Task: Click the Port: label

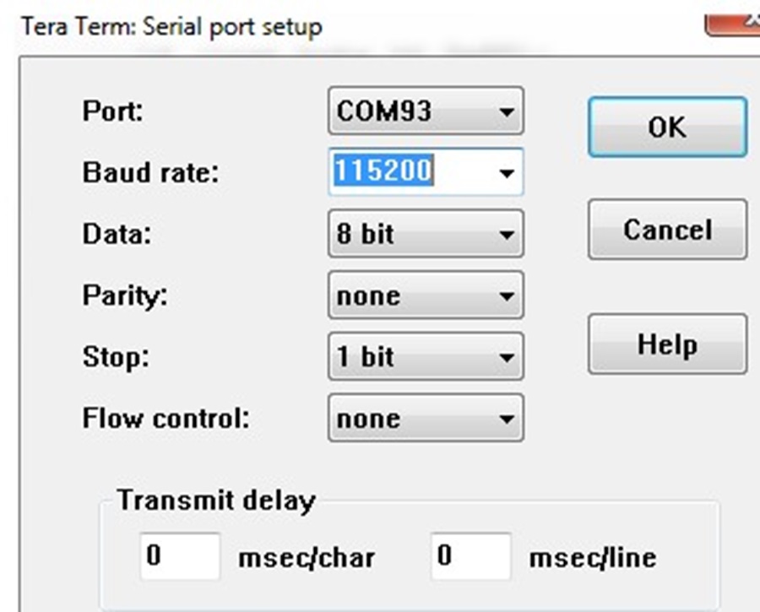Action: (x=113, y=111)
